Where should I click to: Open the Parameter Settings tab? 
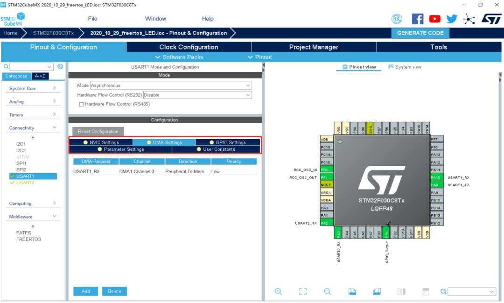click(120, 149)
